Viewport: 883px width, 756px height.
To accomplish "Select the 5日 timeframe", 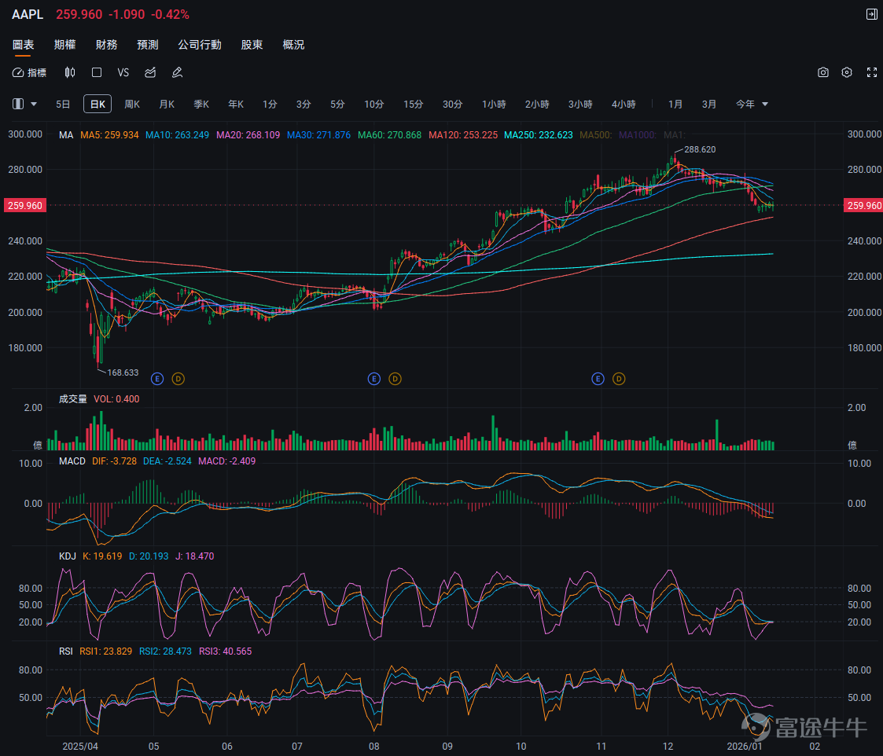I will tap(63, 105).
